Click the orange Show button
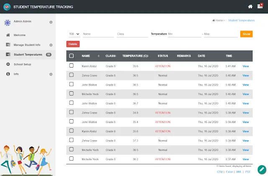 [246, 34]
